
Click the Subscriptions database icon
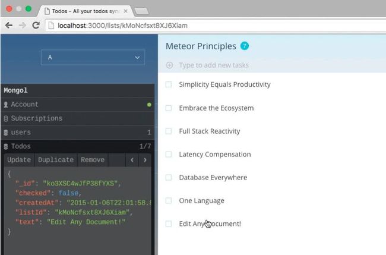[6, 119]
